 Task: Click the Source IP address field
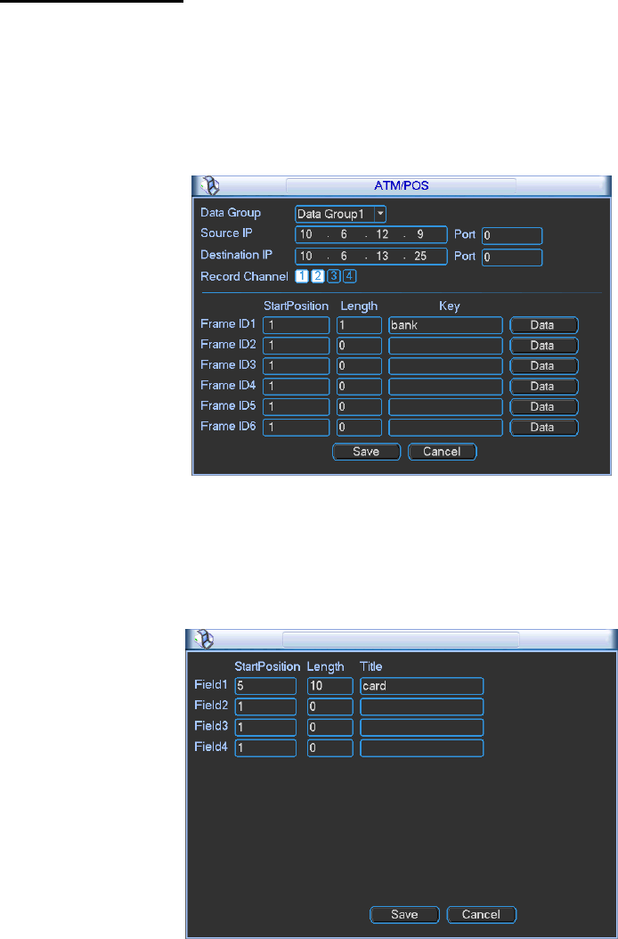(x=371, y=235)
